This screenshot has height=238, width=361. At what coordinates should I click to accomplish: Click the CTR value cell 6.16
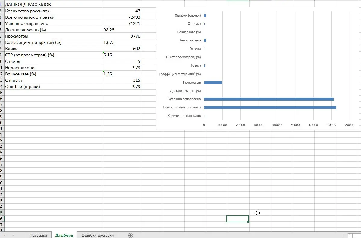[x=122, y=55]
